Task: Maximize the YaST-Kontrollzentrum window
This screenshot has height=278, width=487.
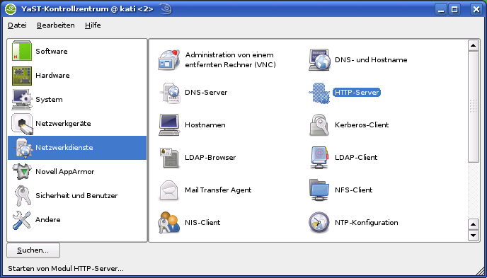Action: [454, 9]
